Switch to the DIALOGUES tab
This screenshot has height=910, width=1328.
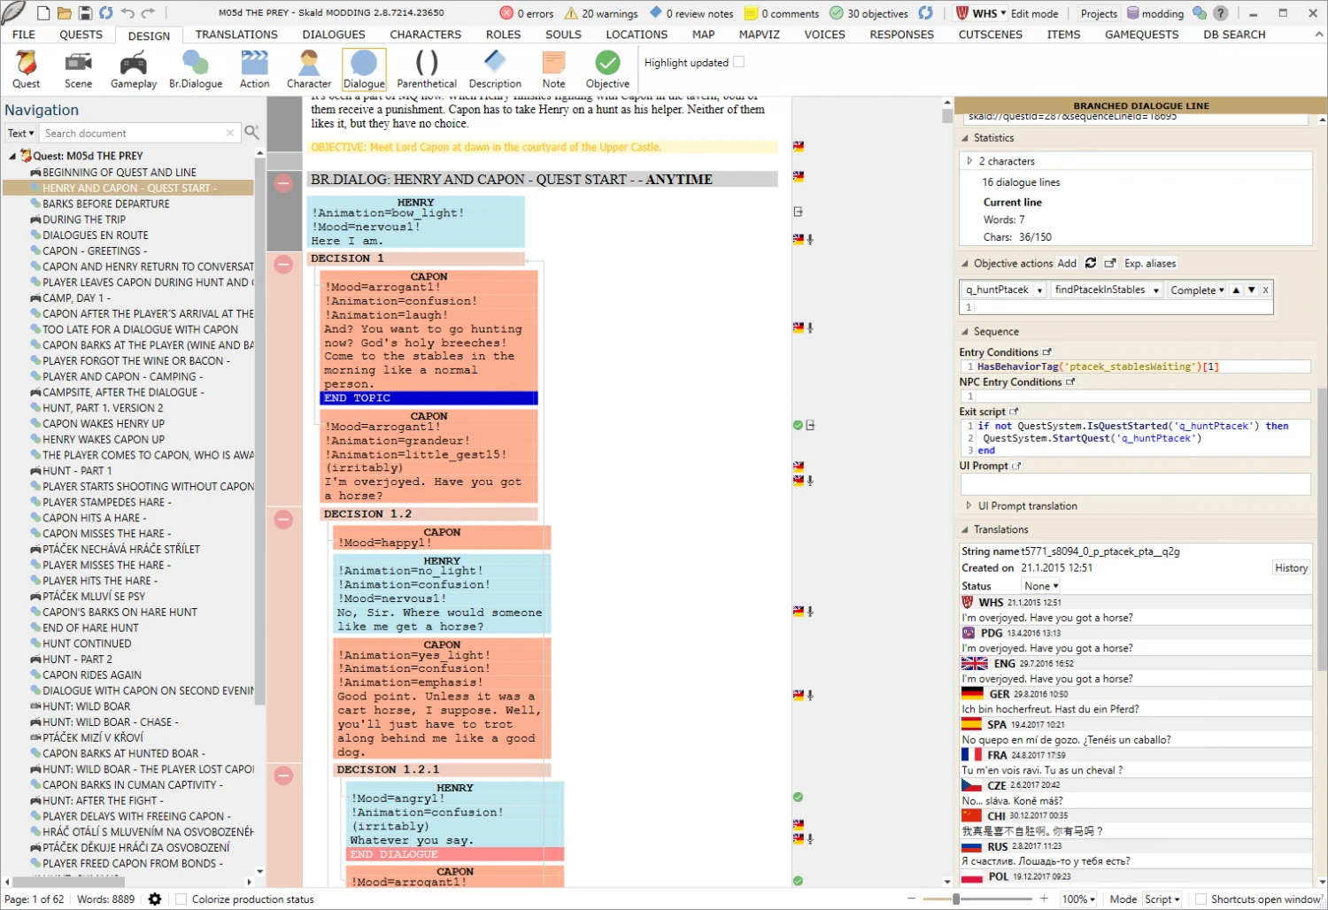(x=334, y=35)
